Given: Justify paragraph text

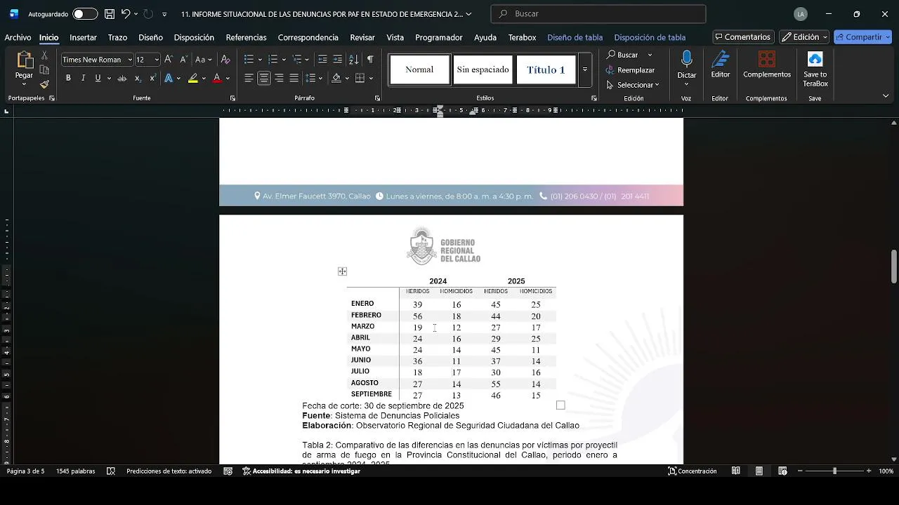Looking at the screenshot, I should coord(294,79).
